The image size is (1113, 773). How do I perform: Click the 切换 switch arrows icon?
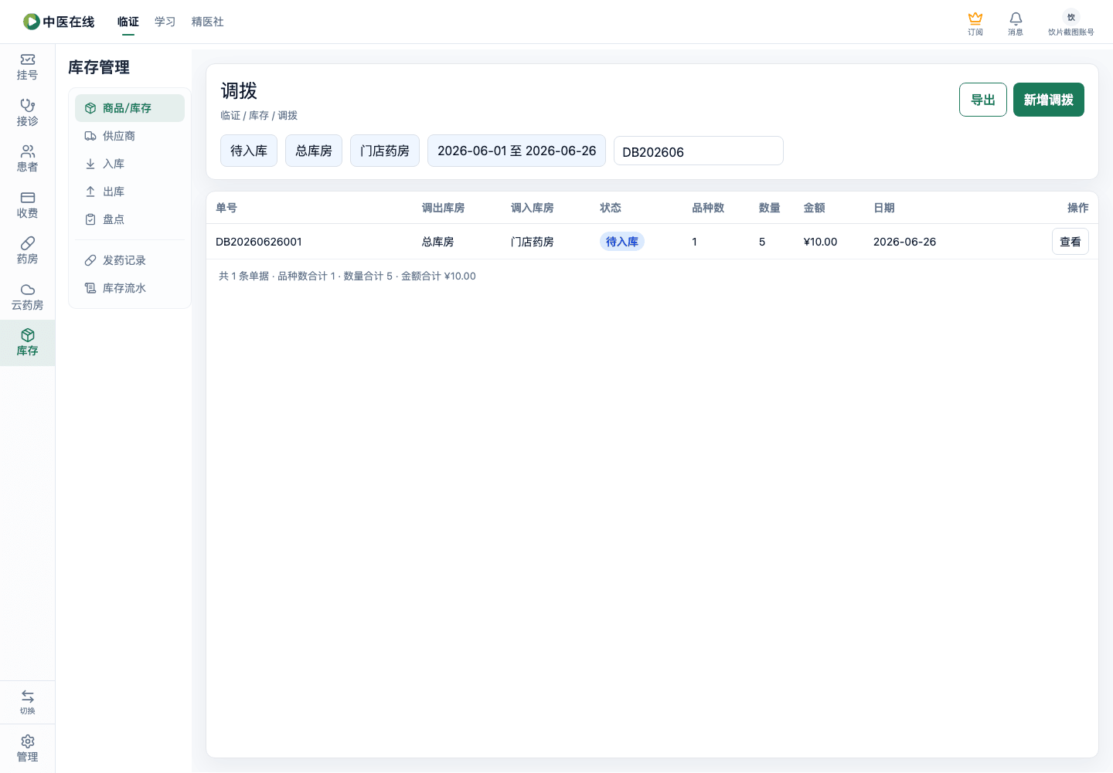pyautogui.click(x=28, y=697)
